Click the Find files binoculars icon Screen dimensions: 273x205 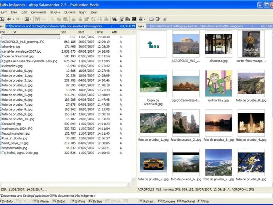(x=114, y=19)
